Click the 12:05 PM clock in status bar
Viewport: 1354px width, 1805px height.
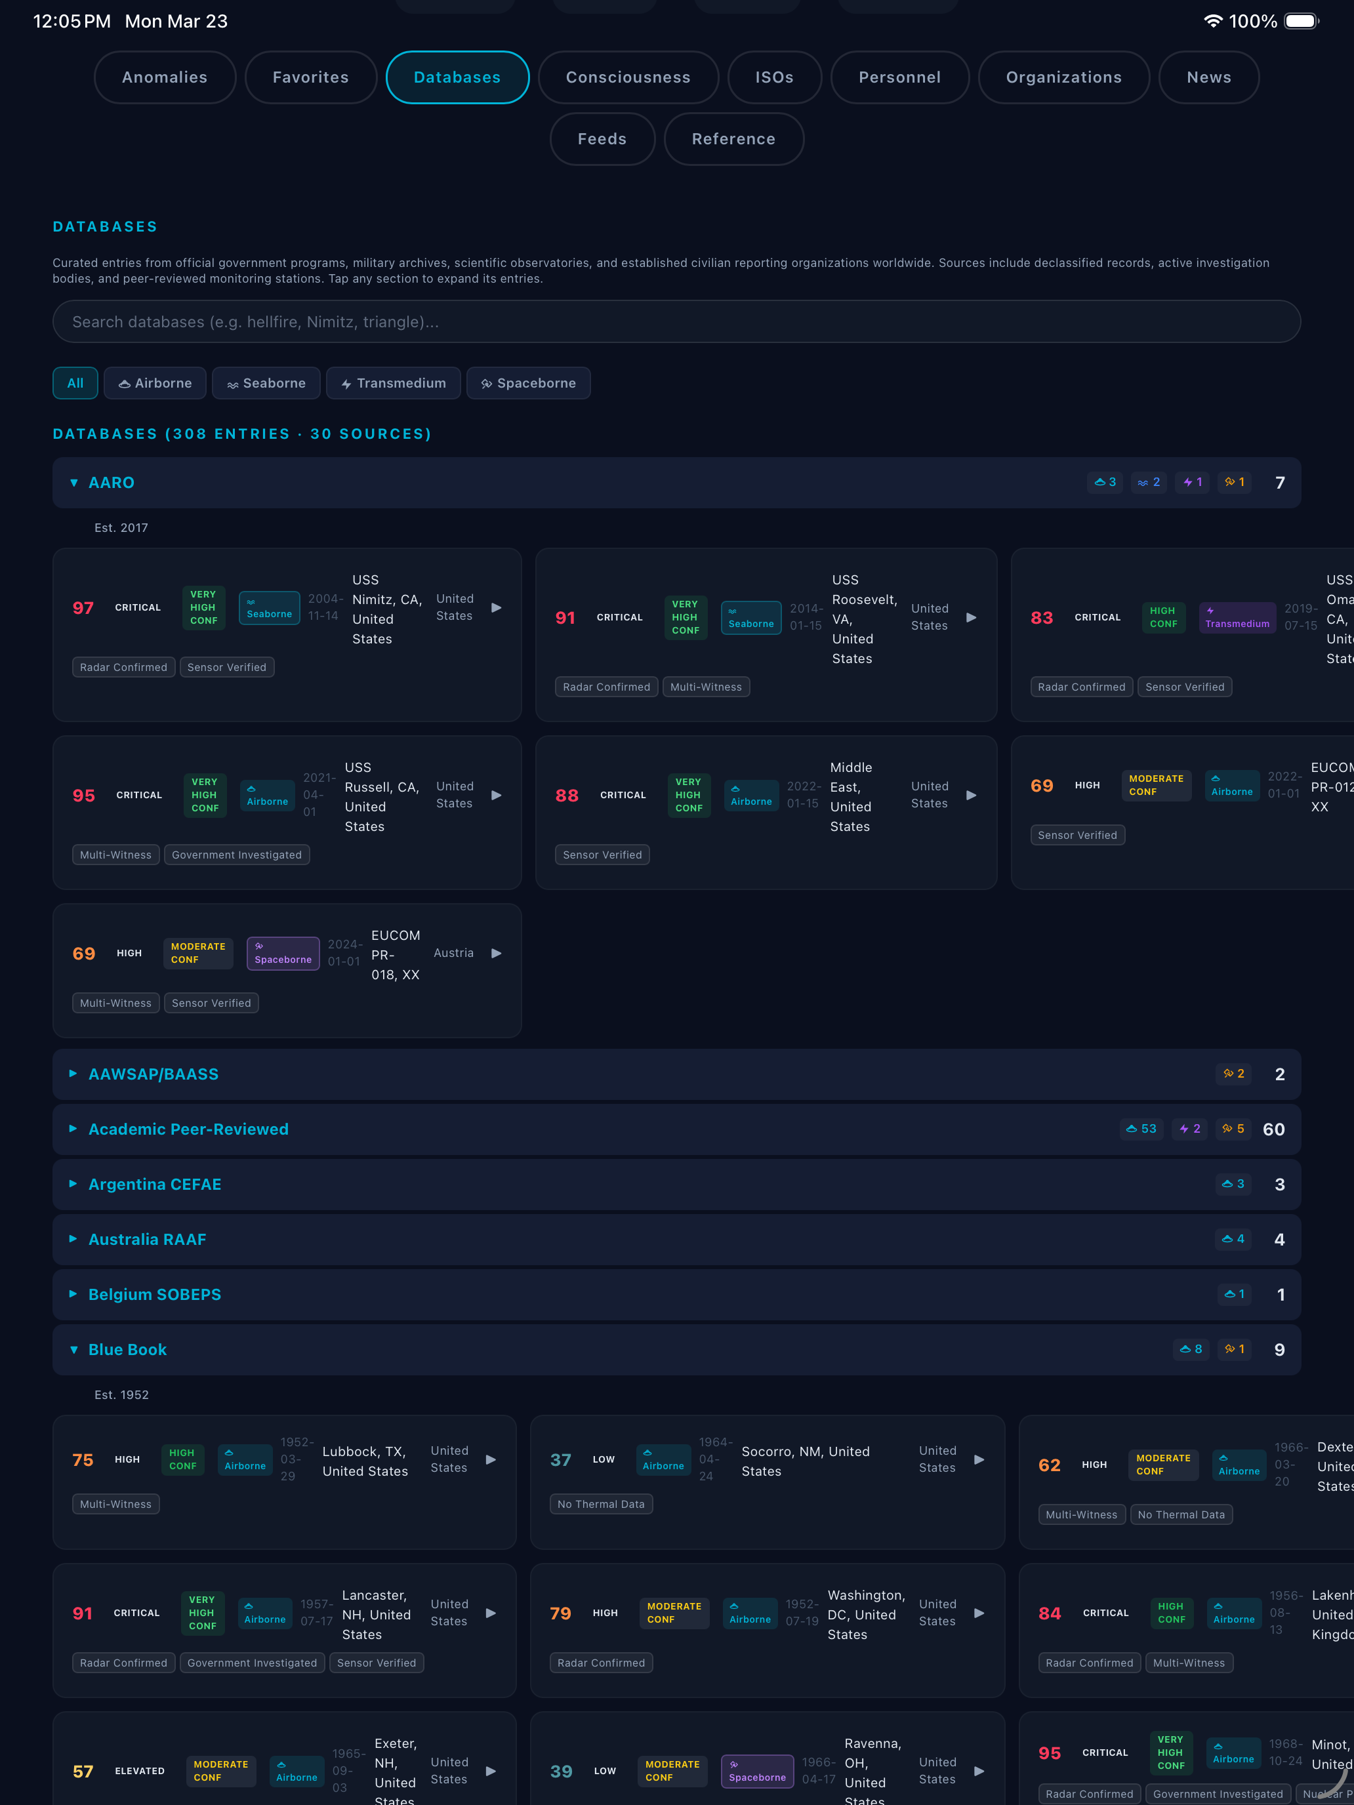(72, 21)
